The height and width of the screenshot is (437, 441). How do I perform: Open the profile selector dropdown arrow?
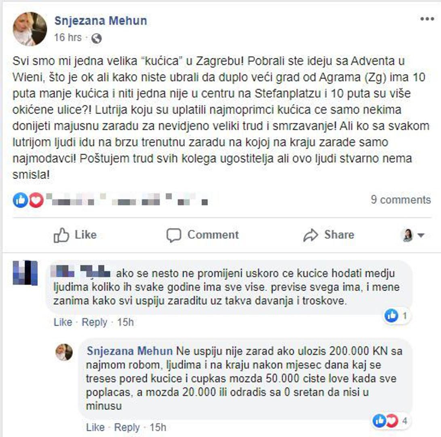pos(421,235)
